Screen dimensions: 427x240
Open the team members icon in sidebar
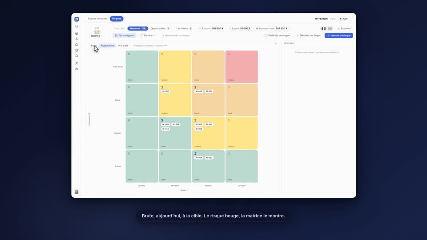[77, 64]
